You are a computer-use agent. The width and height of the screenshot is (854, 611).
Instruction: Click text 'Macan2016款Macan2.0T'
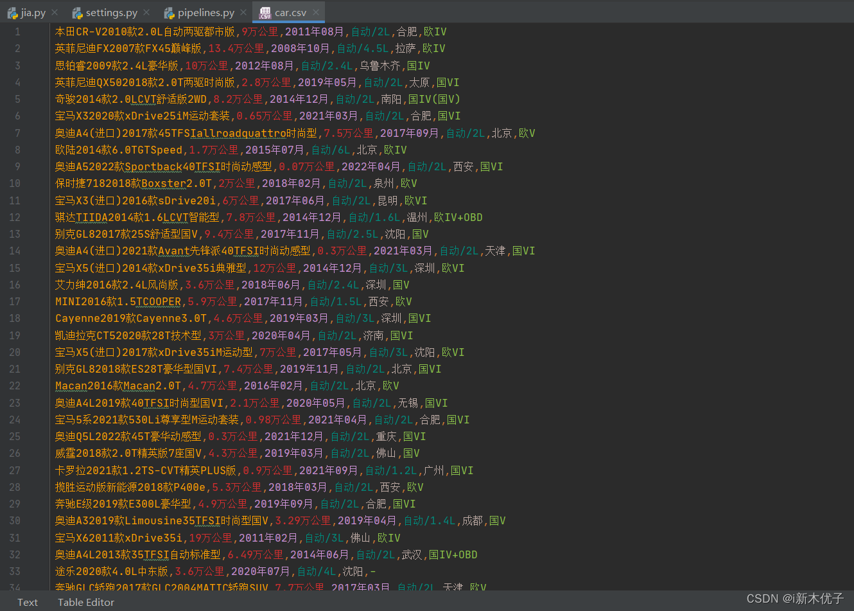point(118,385)
